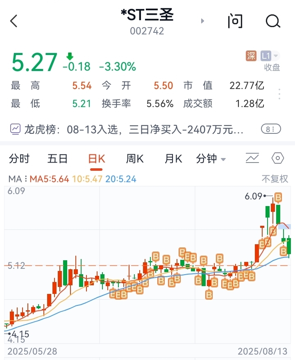Switch to 五日 chart tab
The image size is (295, 360).
pyautogui.click(x=57, y=158)
